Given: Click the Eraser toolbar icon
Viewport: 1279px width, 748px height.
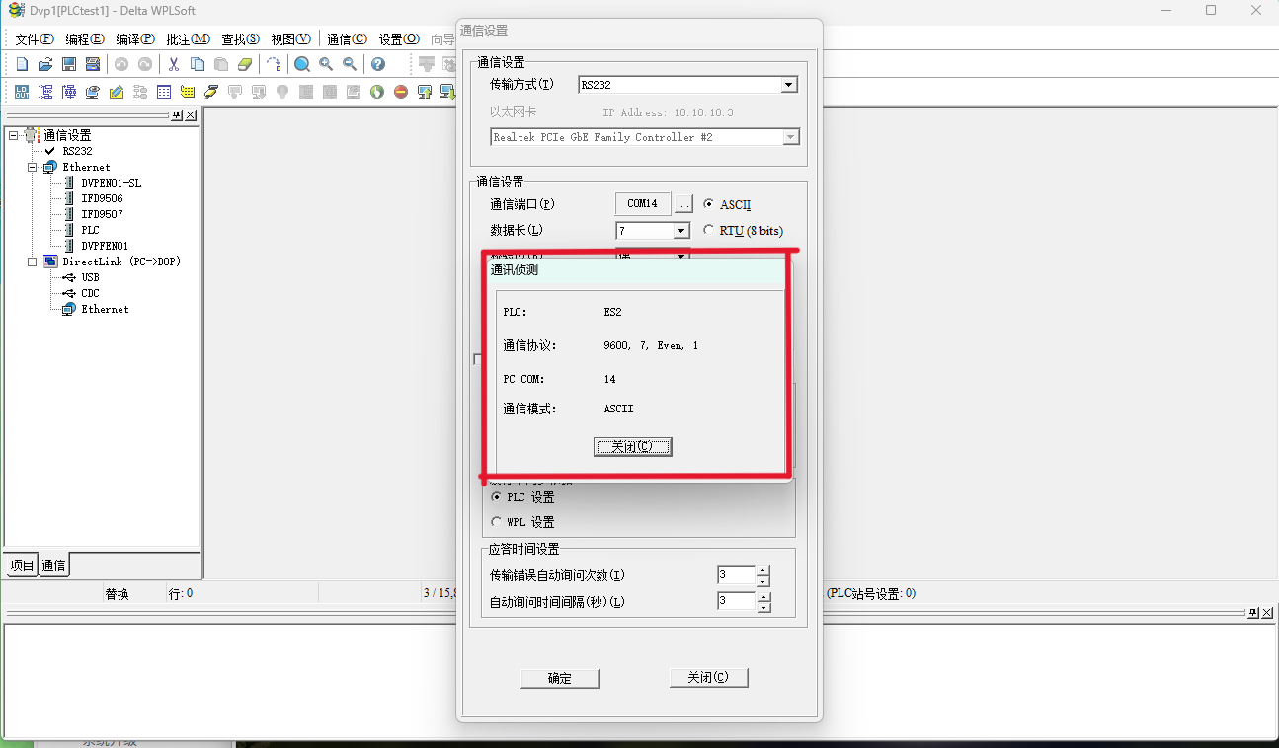Looking at the screenshot, I should point(245,64).
